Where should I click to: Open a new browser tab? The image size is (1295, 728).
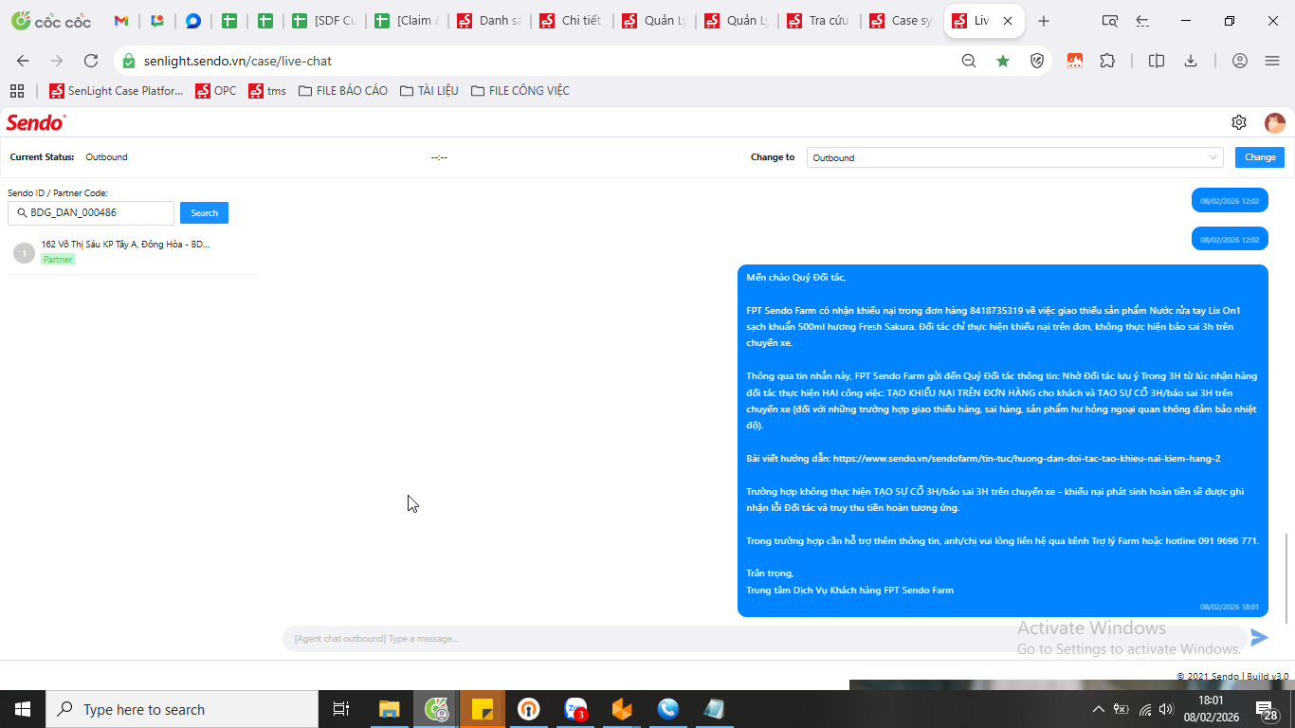pyautogui.click(x=1044, y=21)
